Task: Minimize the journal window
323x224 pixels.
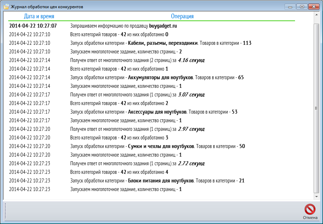Action: pos(290,7)
